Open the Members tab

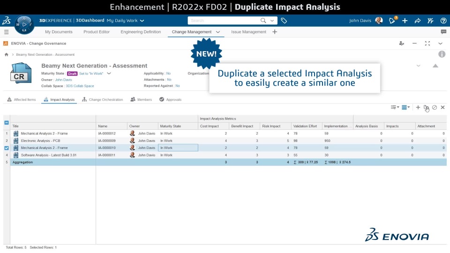click(x=141, y=99)
